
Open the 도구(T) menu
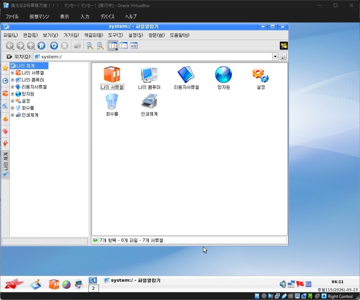(116, 35)
